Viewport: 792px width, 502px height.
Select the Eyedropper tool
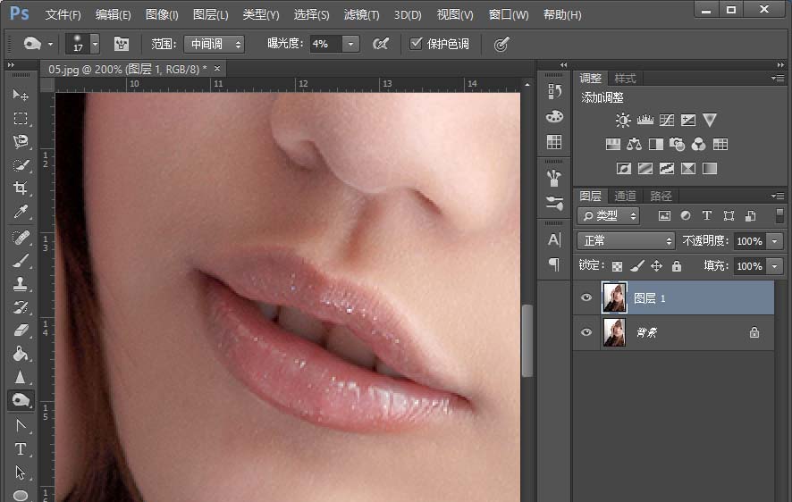click(21, 212)
